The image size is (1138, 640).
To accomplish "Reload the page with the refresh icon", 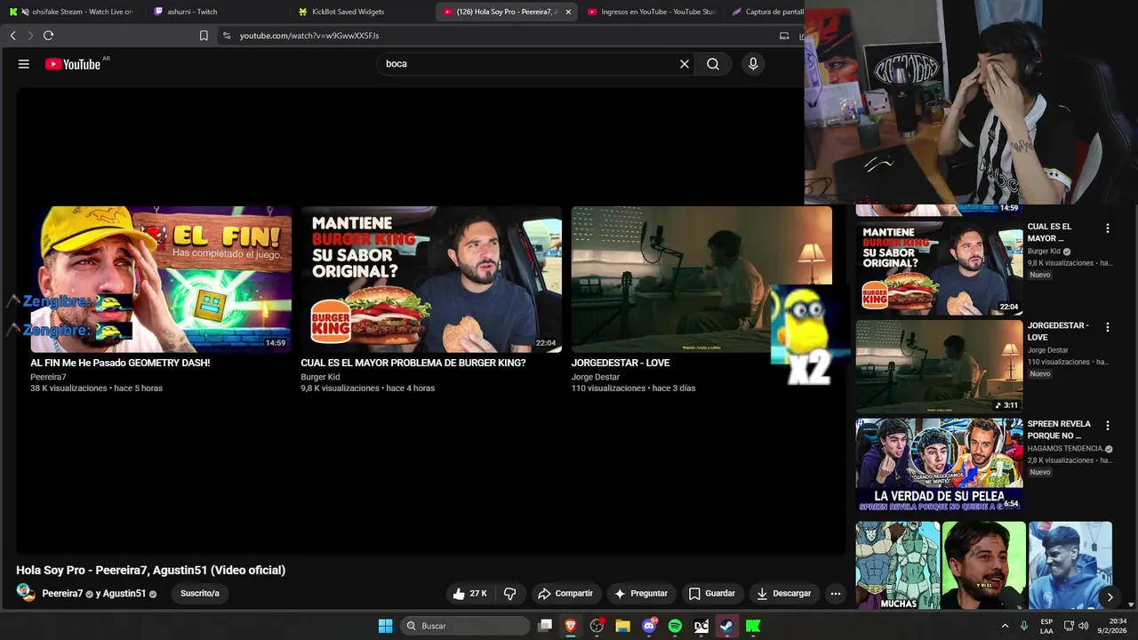I will coord(49,36).
